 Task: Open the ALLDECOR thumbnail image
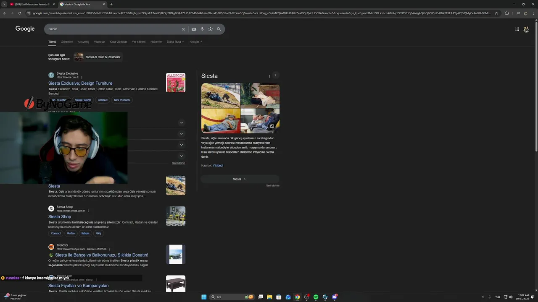pyautogui.click(x=176, y=83)
